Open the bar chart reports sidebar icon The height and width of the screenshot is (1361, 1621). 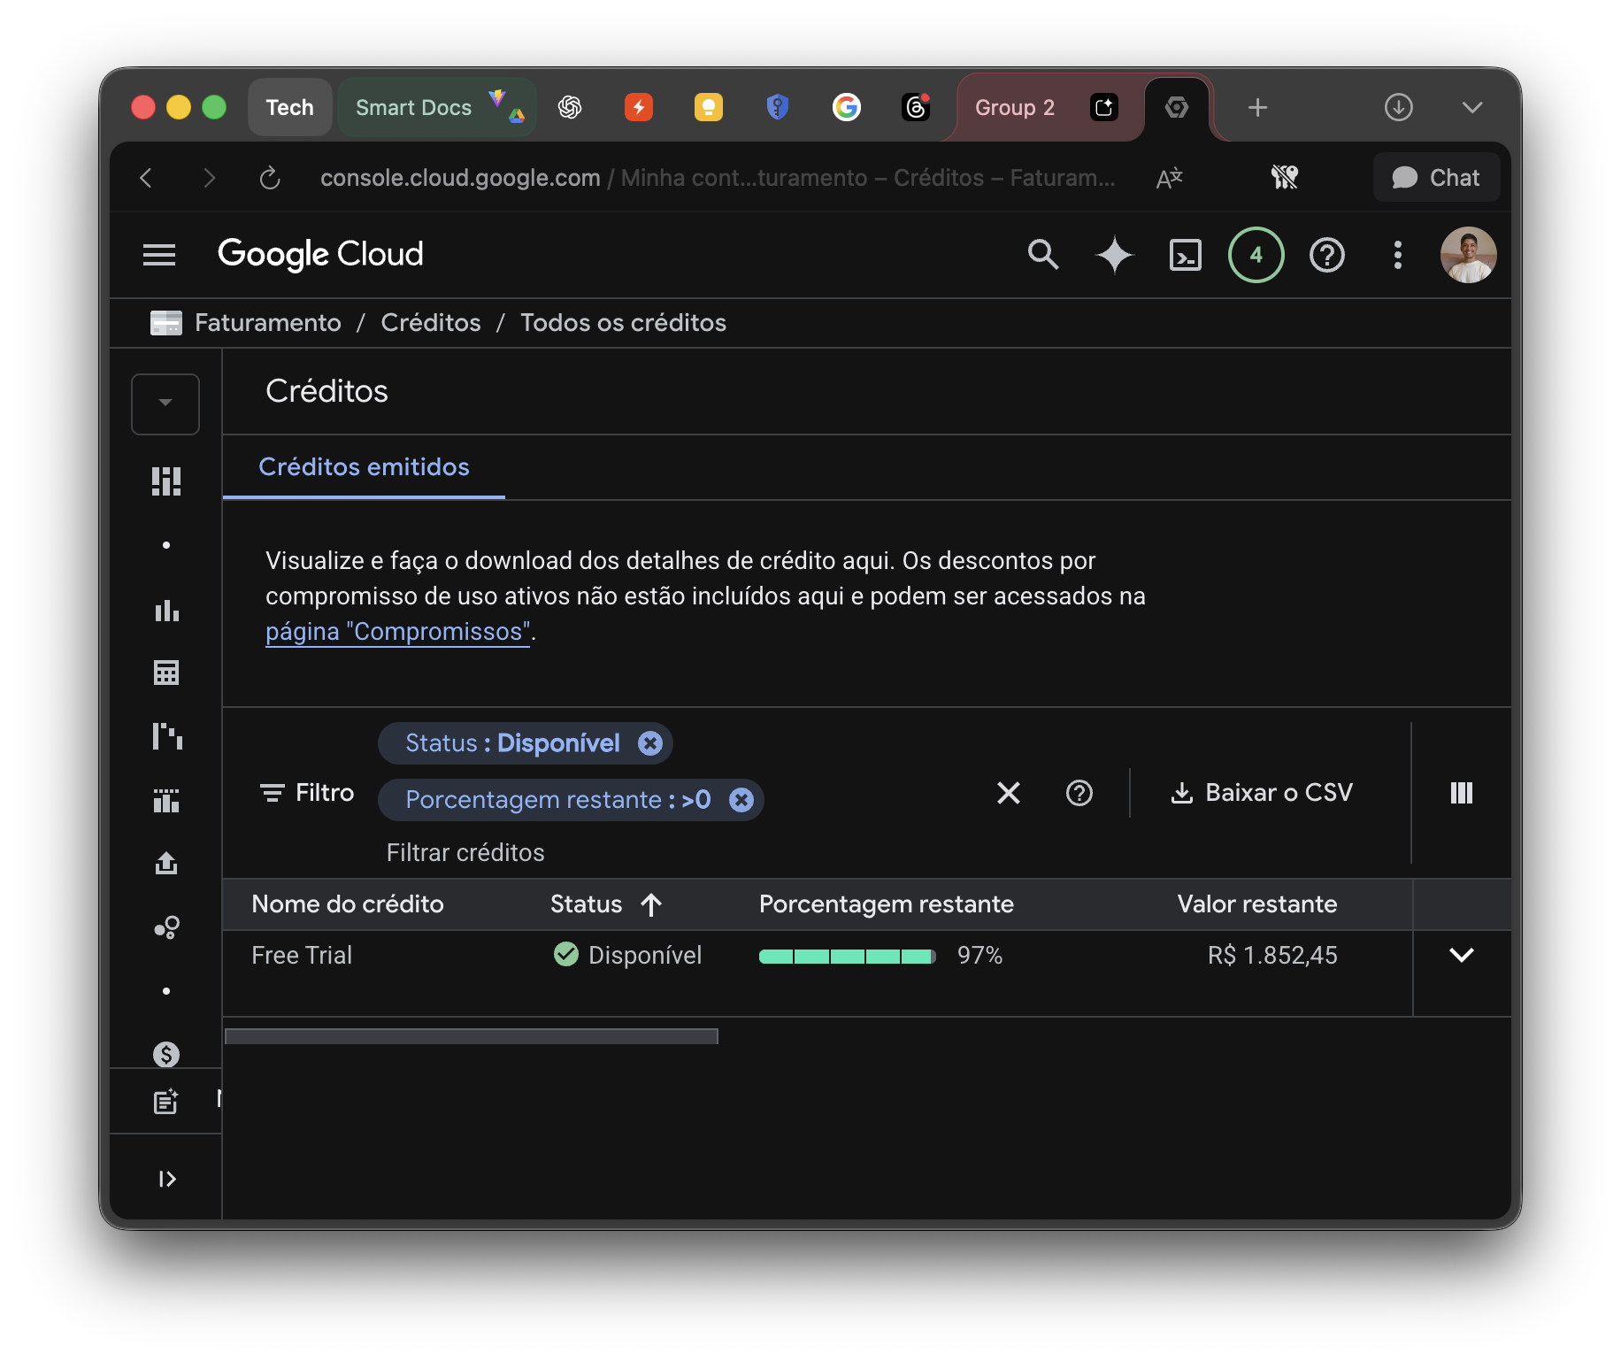point(166,610)
